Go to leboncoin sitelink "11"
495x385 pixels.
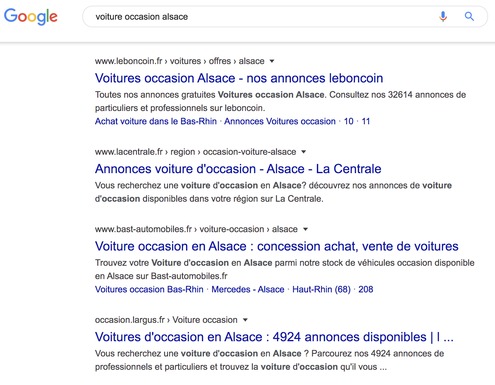pos(366,121)
